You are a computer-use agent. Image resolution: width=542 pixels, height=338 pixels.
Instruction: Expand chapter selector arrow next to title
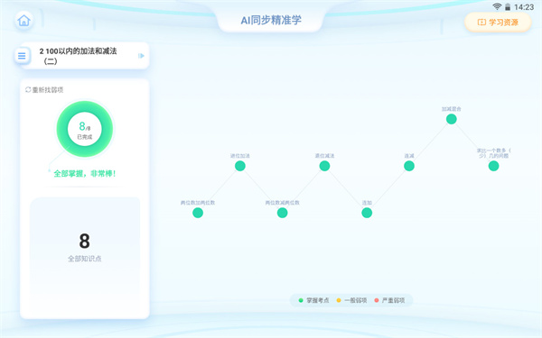tap(141, 56)
